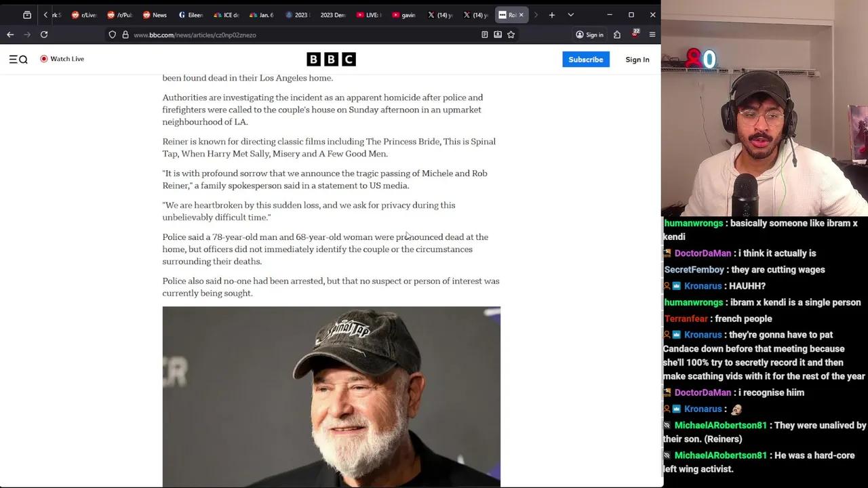
Task: Open the Firefox hamburger application menu
Action: (652, 35)
